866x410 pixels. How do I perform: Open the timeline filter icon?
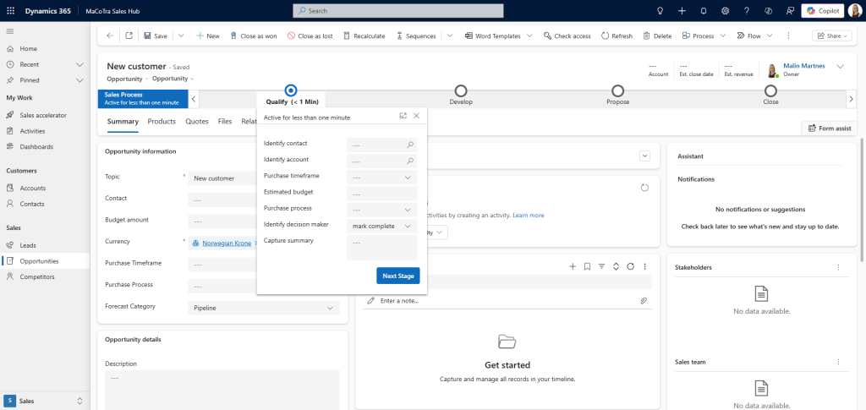click(x=601, y=266)
